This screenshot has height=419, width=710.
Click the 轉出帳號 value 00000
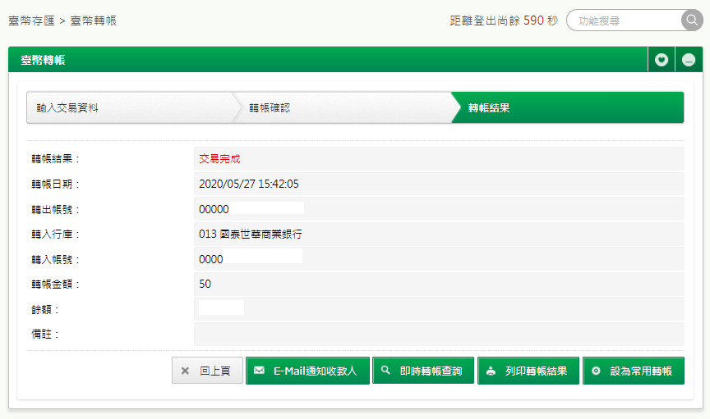pos(214,209)
